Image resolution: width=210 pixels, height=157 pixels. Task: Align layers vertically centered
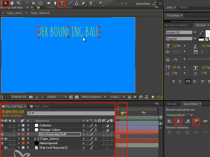coord(205,121)
